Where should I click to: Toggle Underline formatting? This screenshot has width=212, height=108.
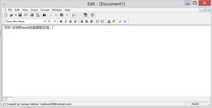point(70,22)
